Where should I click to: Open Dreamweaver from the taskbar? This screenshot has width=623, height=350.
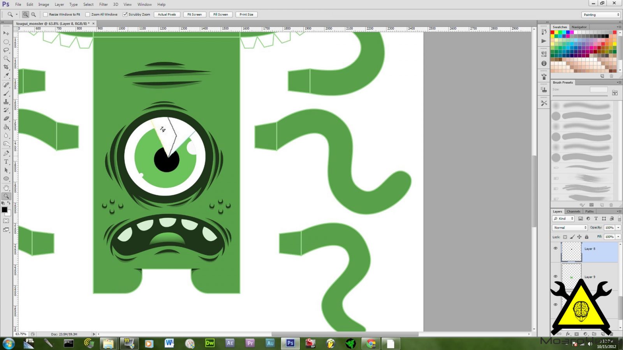point(210,343)
